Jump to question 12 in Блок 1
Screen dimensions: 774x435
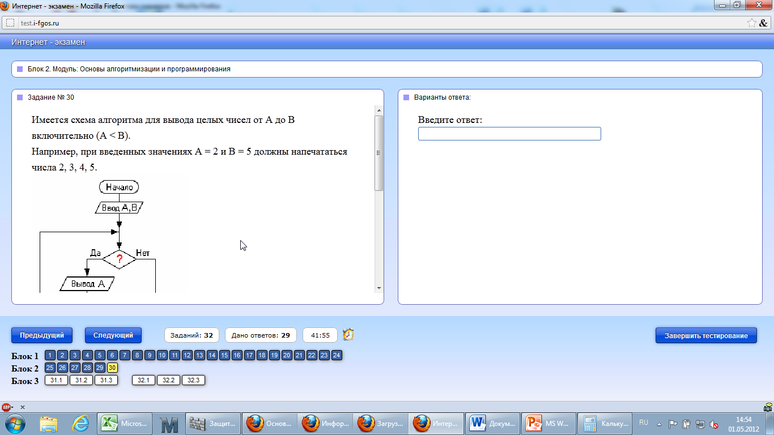(187, 356)
